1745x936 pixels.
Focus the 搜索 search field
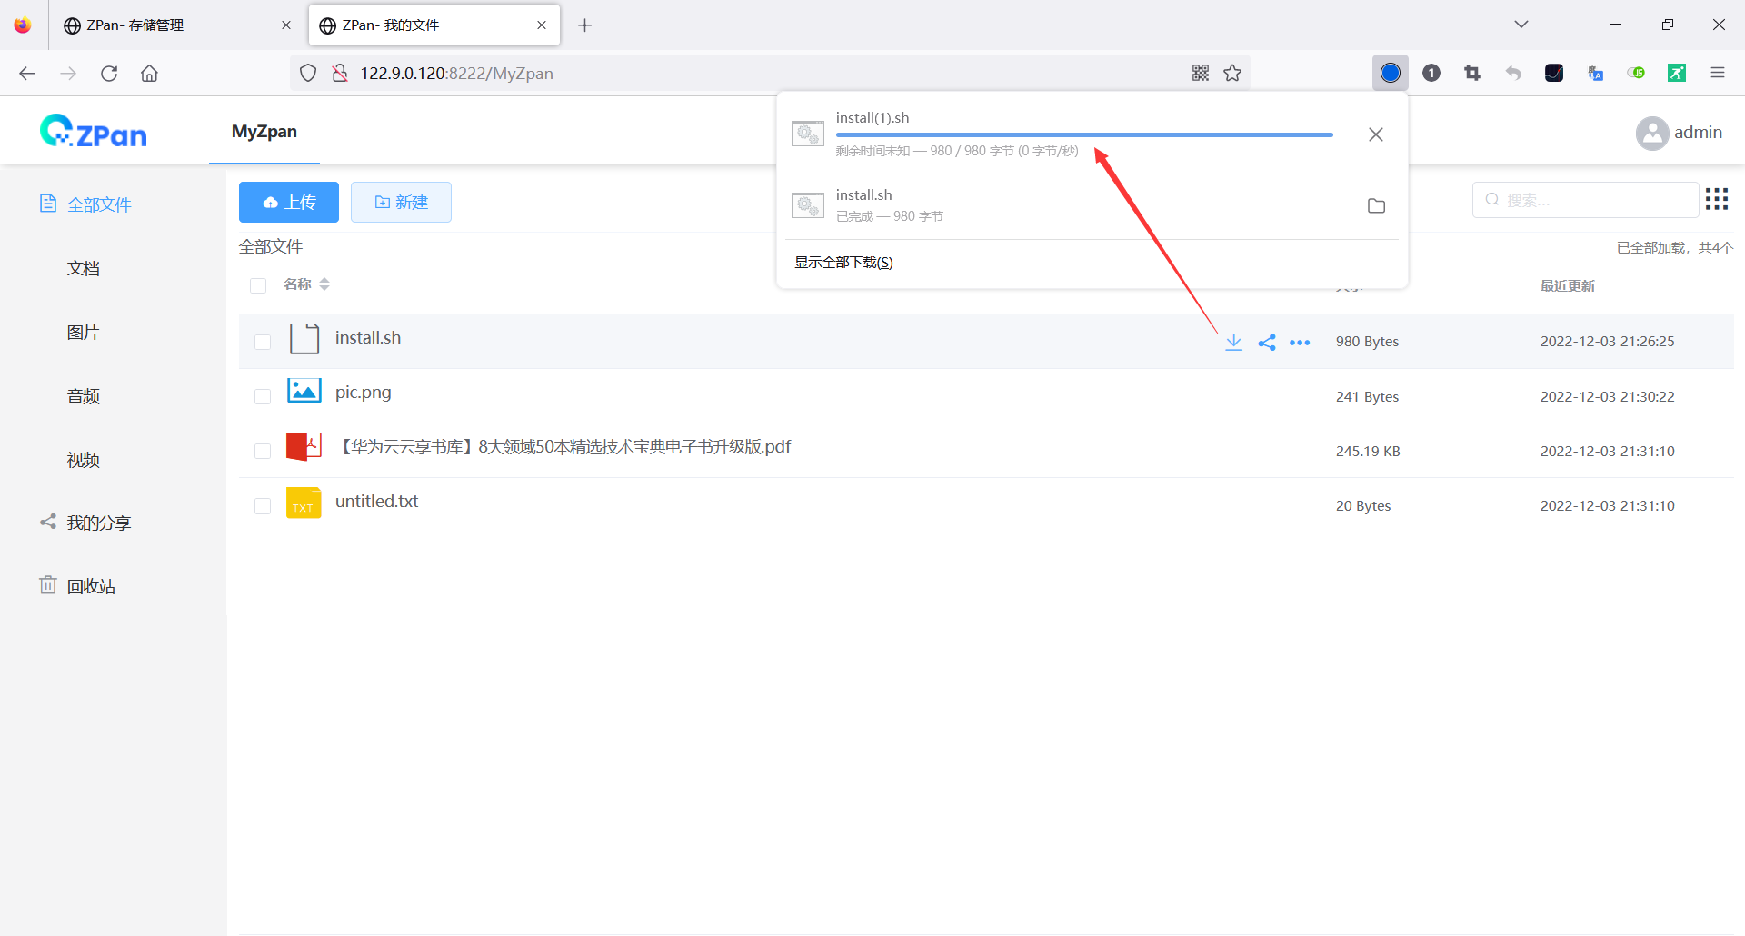click(1586, 200)
